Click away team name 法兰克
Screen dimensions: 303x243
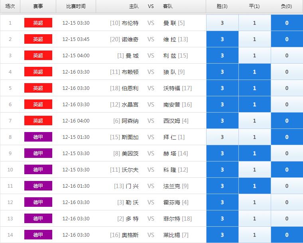click(x=171, y=186)
